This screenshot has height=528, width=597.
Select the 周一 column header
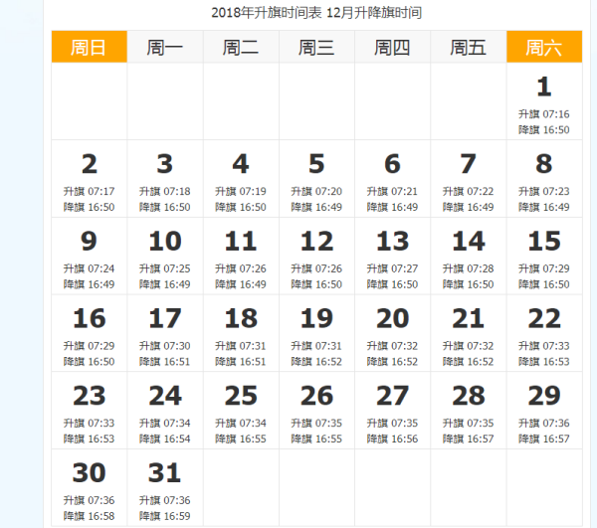pyautogui.click(x=165, y=47)
